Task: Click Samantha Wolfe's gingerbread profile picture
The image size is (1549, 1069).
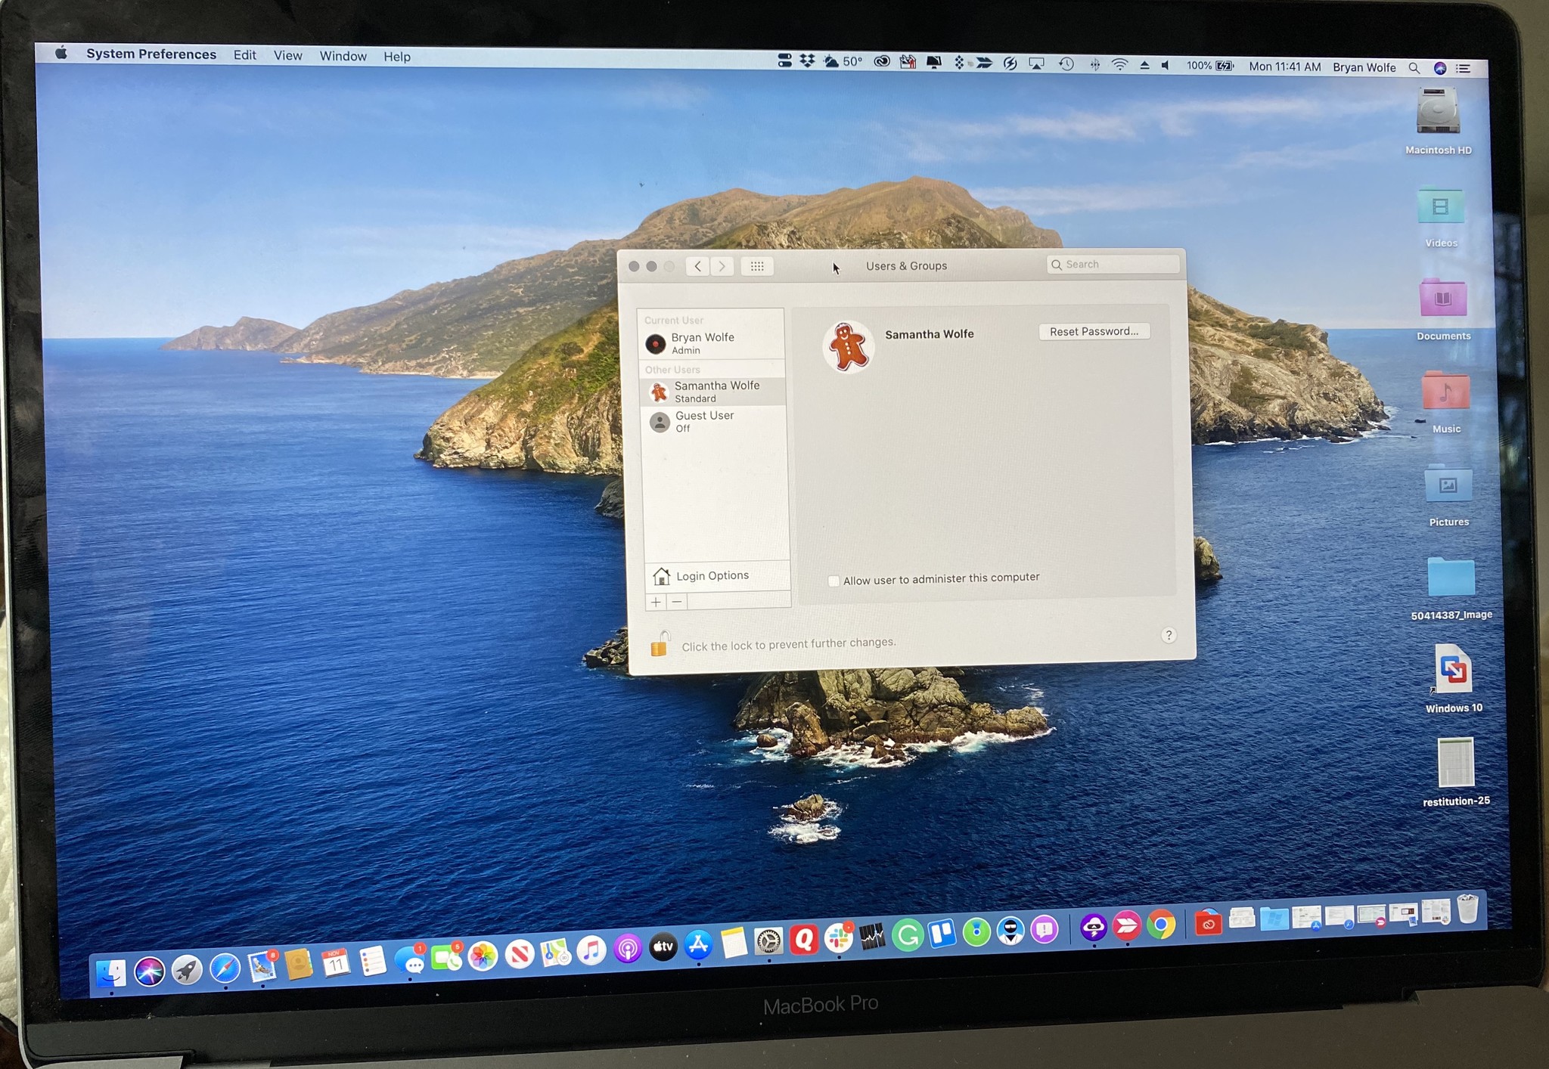Action: [848, 347]
